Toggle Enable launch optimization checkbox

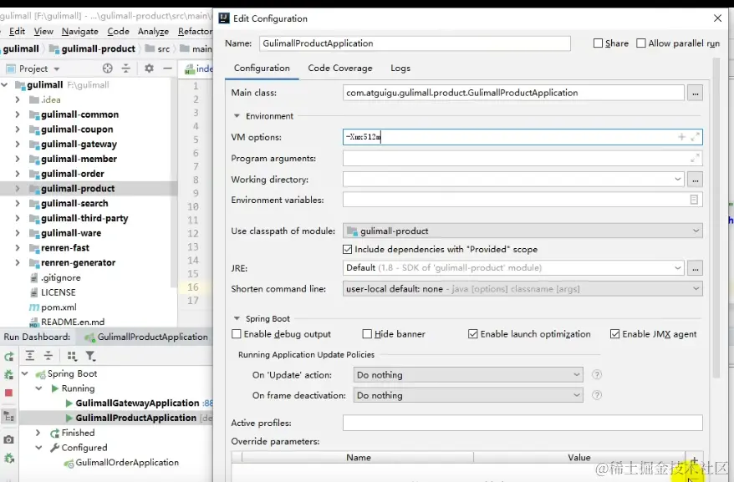[x=473, y=334]
